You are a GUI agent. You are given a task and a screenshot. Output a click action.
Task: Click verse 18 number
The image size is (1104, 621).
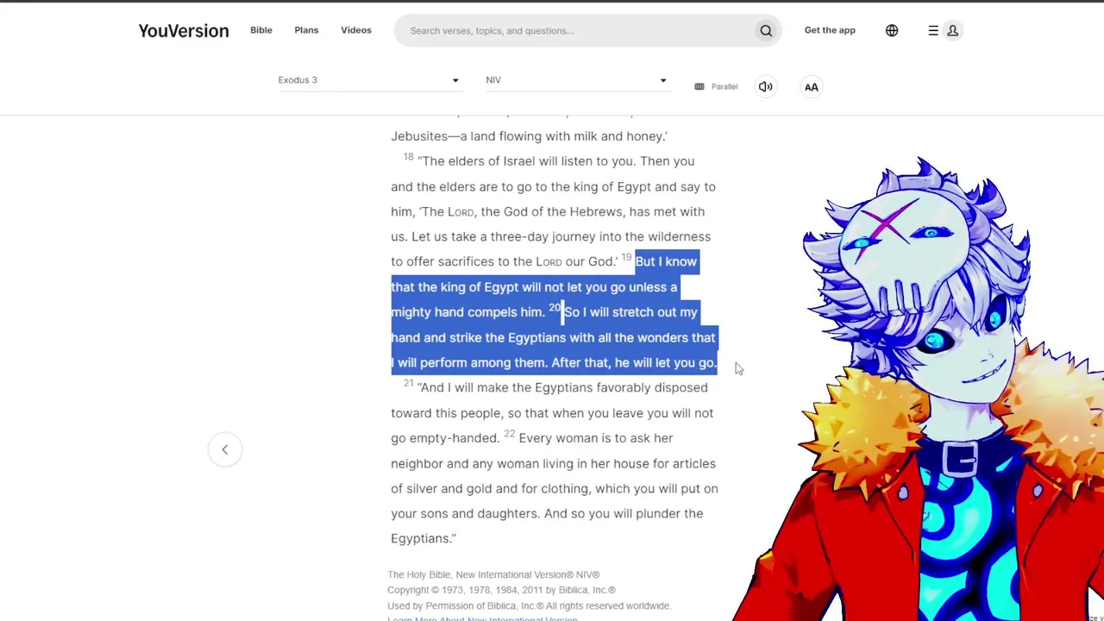[x=408, y=157]
